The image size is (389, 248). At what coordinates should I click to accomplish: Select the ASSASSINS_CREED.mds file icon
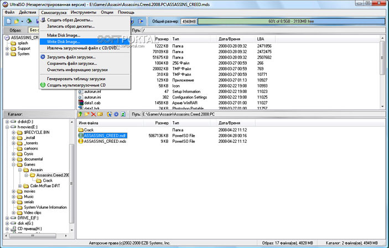81,141
